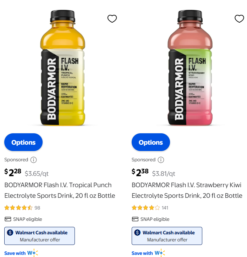Screen dimensions: 247x257
Task: Click SNAP eligible card icon under Strawberry Kiwi
Action: pos(135,219)
